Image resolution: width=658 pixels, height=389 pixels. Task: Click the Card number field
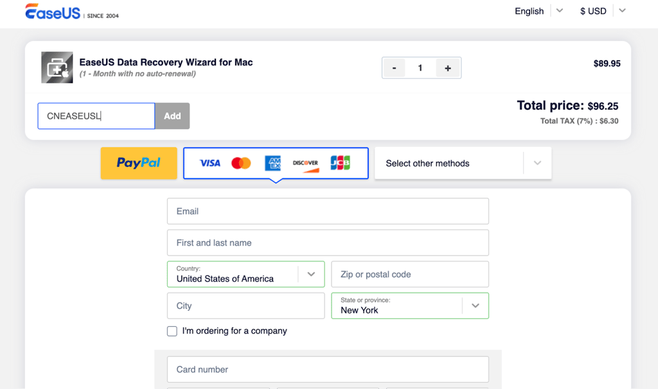click(x=328, y=369)
